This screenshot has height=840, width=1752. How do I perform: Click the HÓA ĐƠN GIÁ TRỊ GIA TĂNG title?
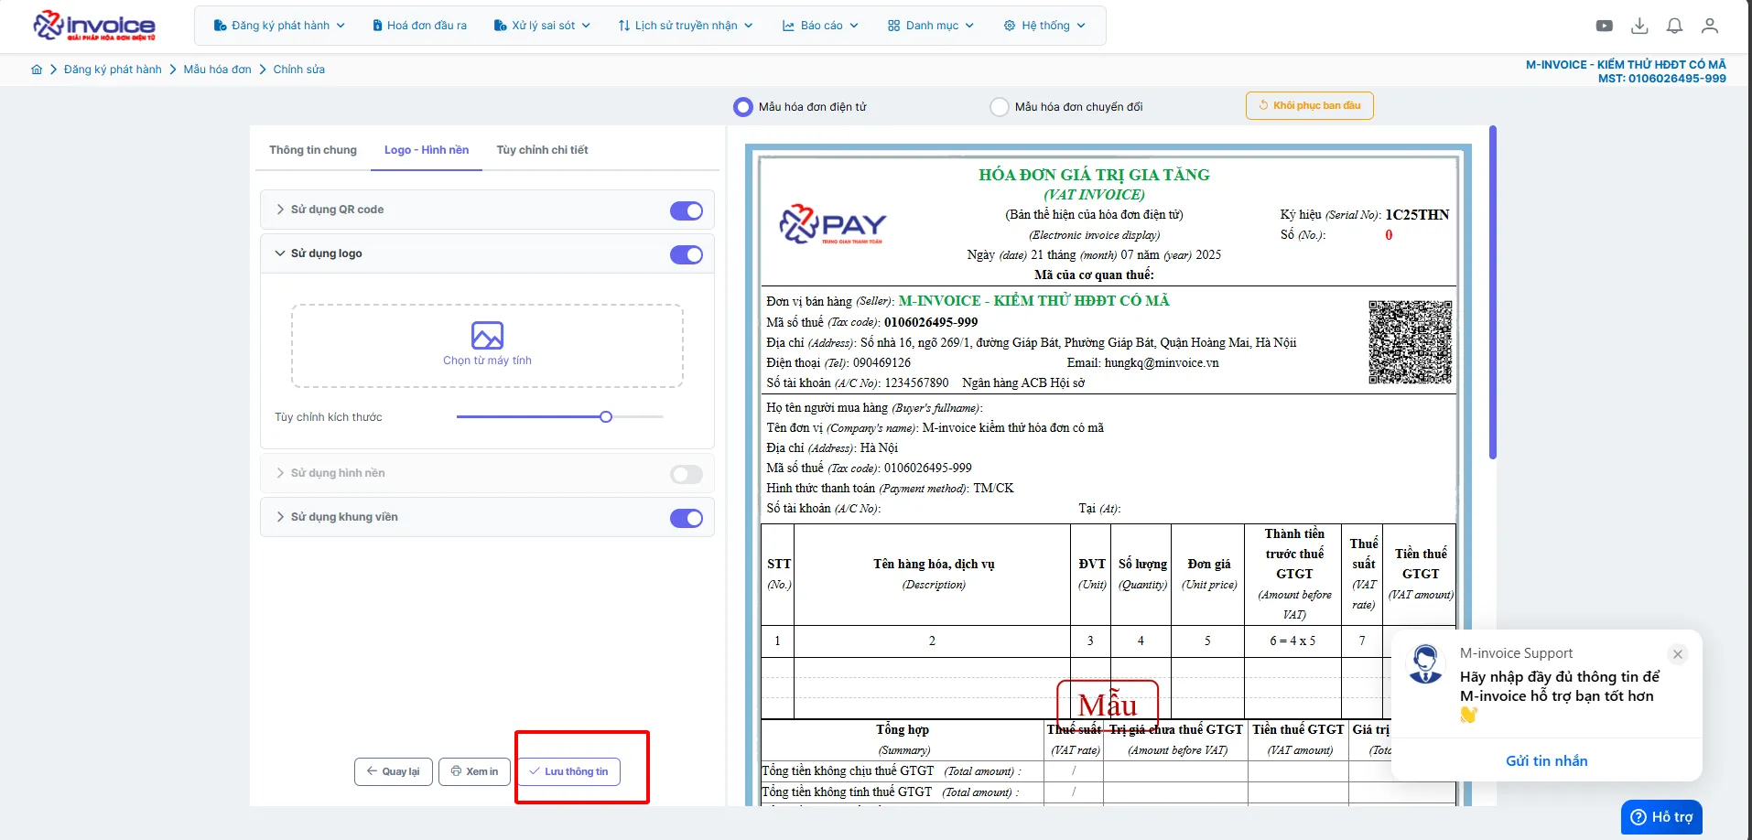[x=1094, y=175]
